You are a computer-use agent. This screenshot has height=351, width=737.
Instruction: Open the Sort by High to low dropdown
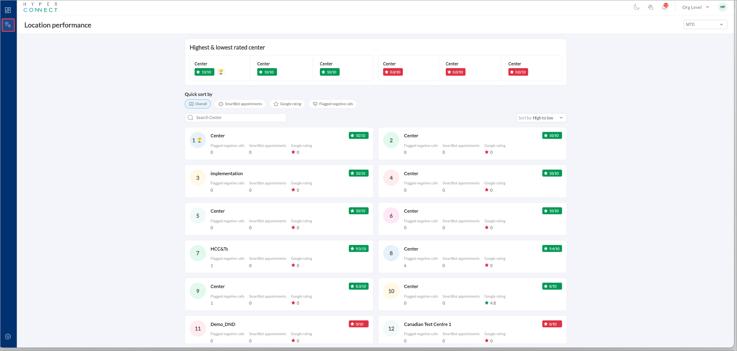click(x=541, y=118)
